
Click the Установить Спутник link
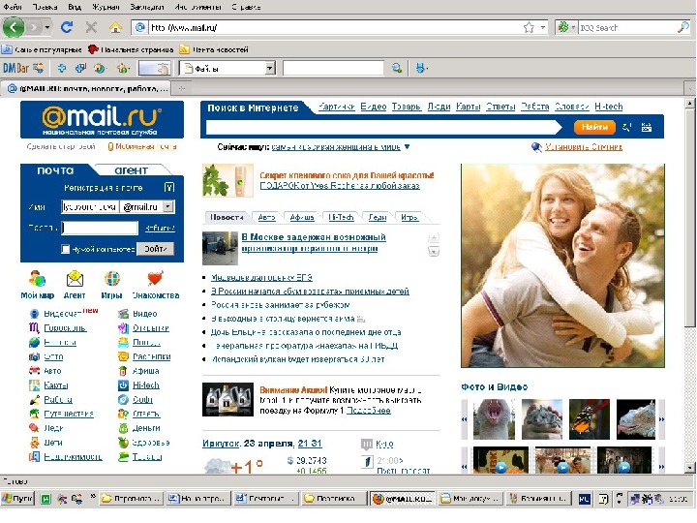[583, 147]
